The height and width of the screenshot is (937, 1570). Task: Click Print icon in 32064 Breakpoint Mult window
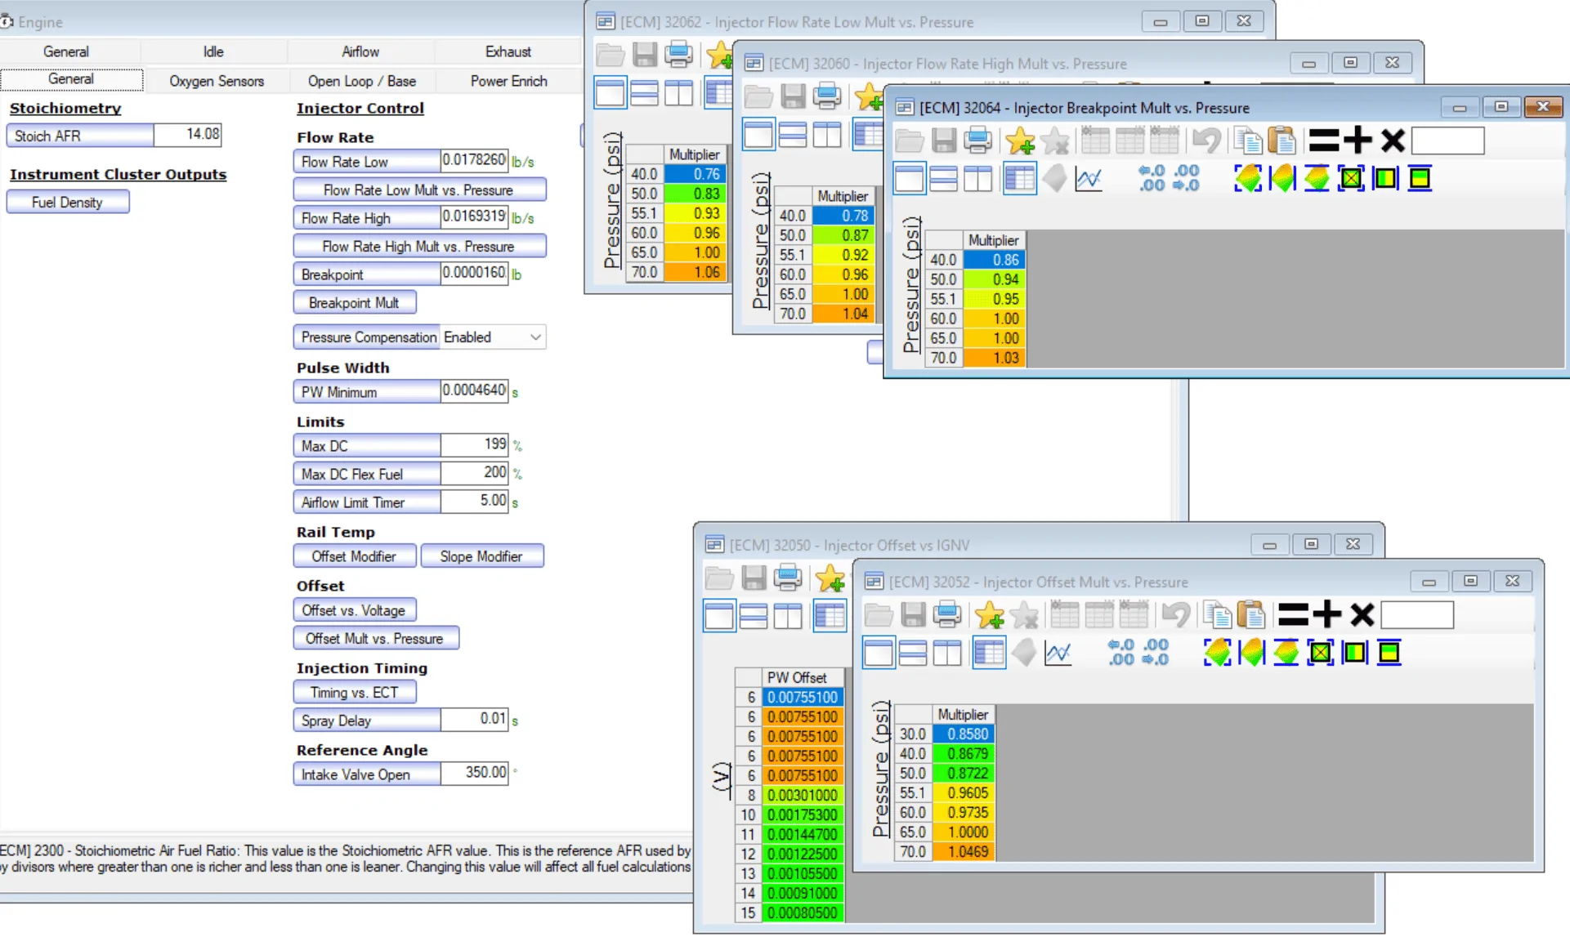click(x=978, y=141)
